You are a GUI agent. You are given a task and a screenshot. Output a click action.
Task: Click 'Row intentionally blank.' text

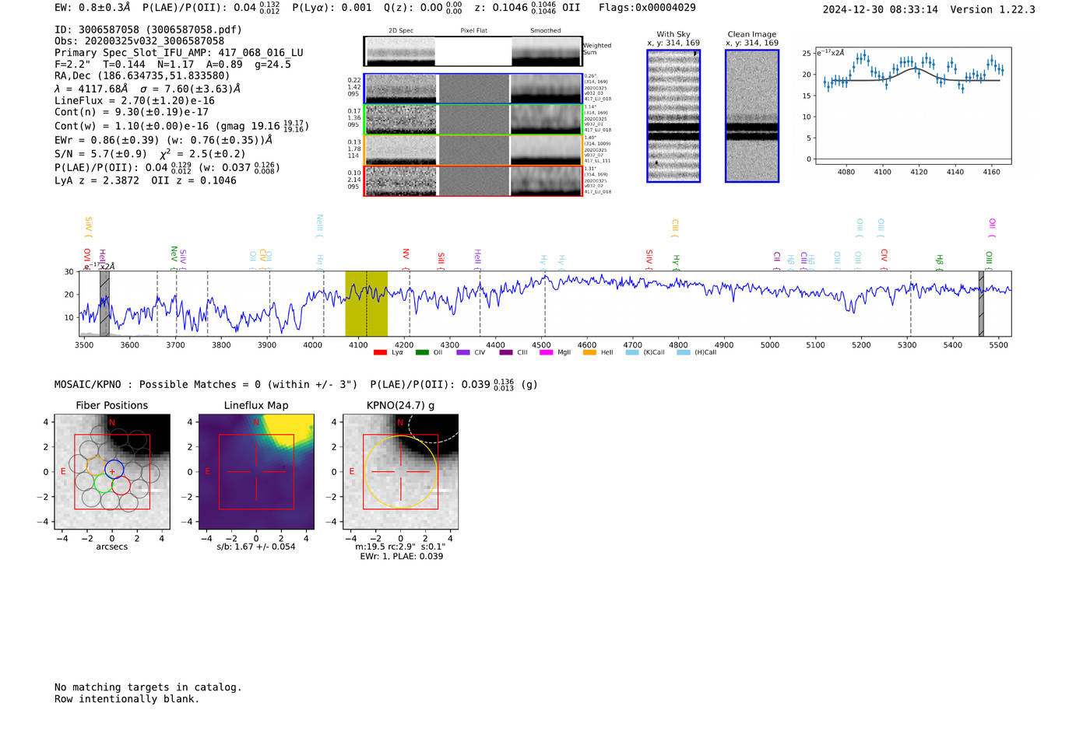(x=127, y=699)
